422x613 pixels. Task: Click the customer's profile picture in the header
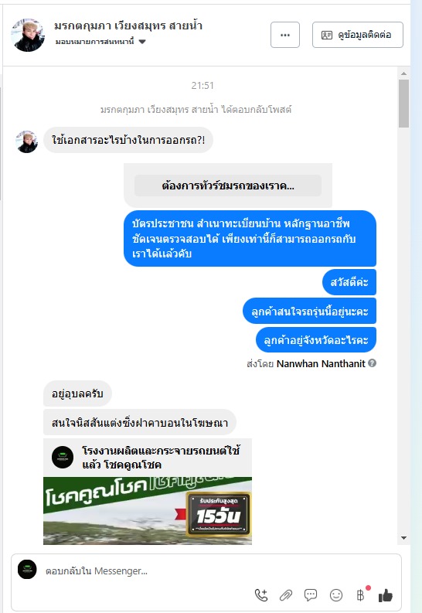(28, 35)
